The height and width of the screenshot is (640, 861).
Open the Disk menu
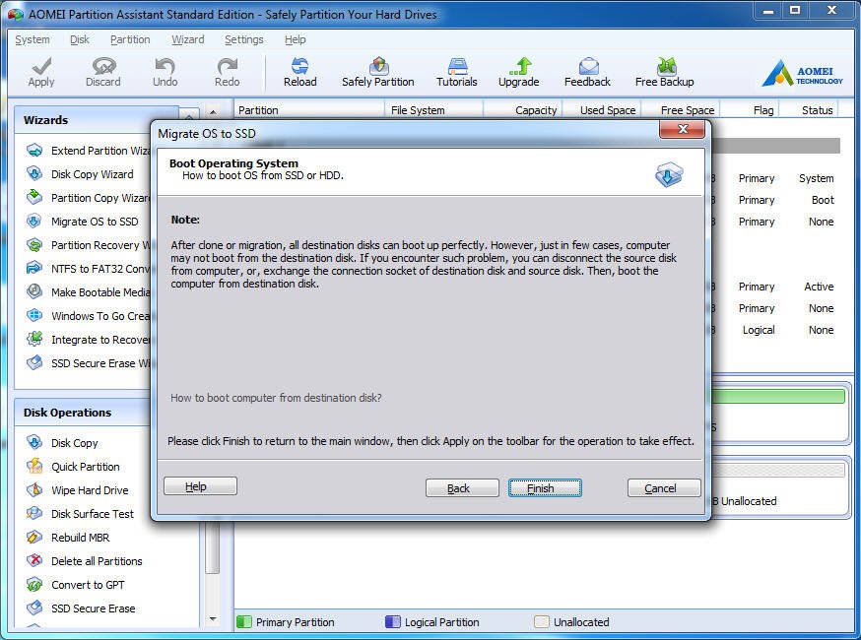tap(80, 39)
